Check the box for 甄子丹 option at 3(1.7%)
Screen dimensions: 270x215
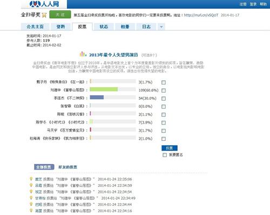tap(164, 82)
